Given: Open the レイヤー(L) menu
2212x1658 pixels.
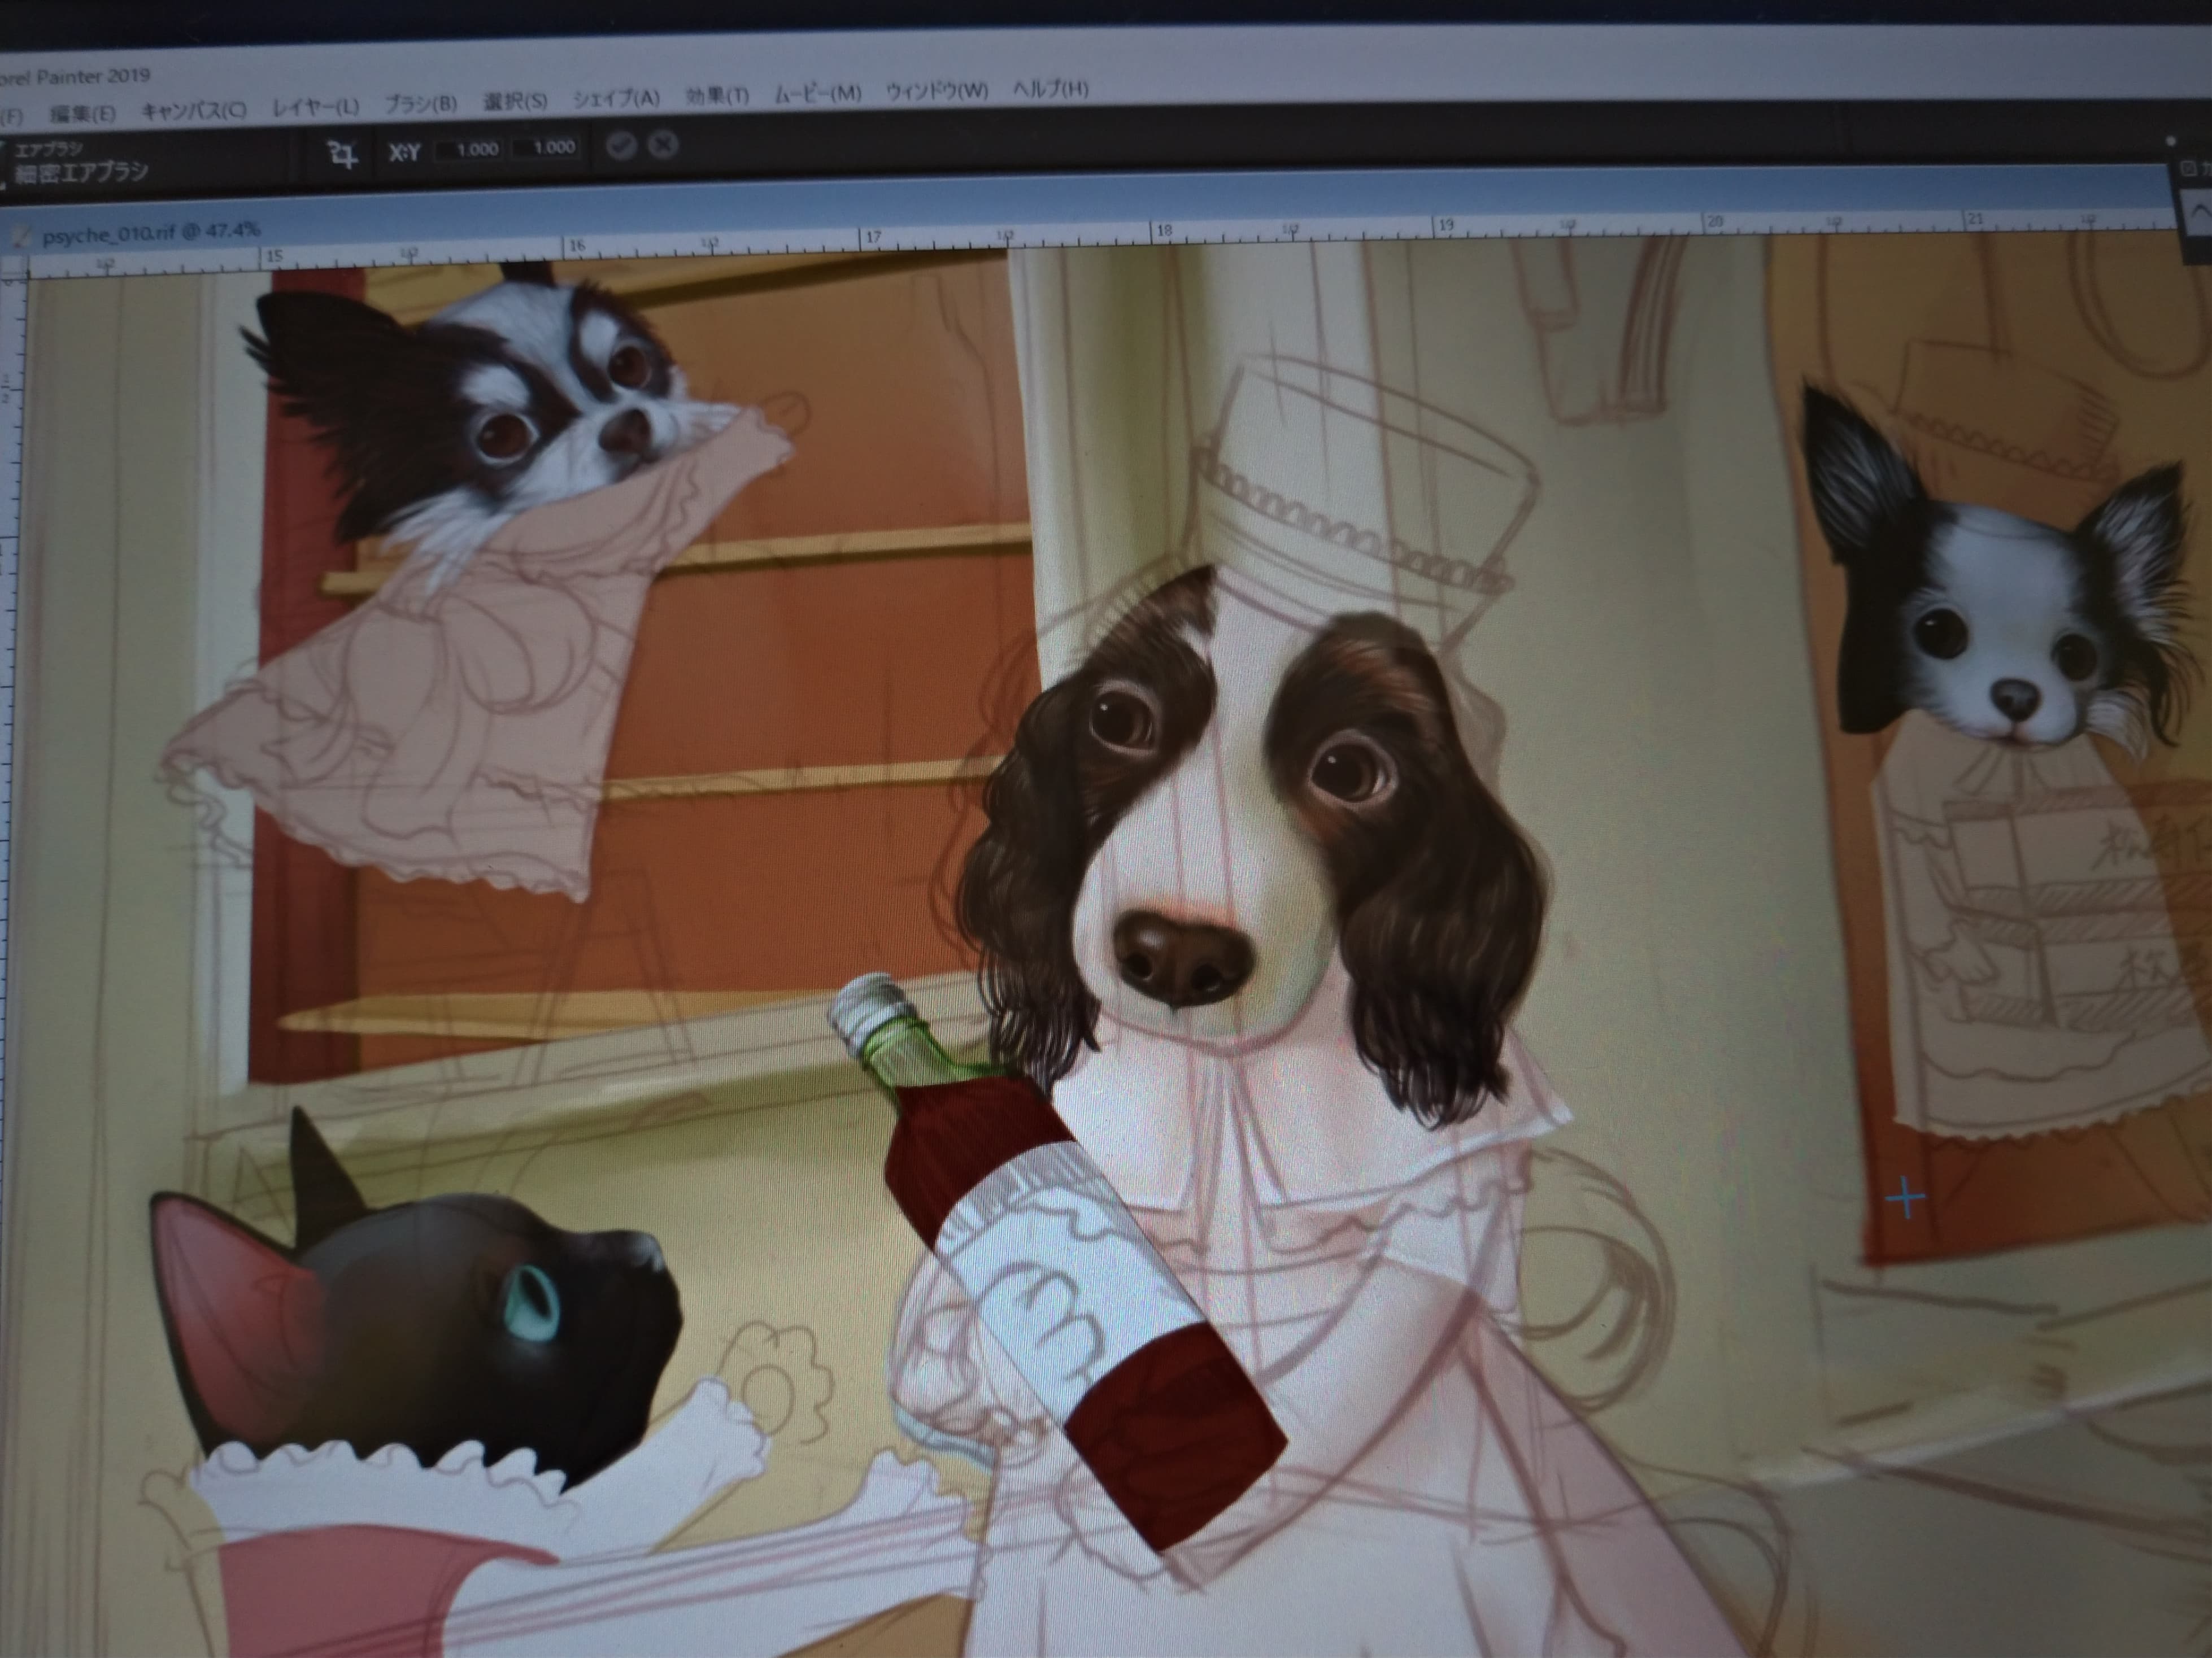Looking at the screenshot, I should [x=316, y=108].
